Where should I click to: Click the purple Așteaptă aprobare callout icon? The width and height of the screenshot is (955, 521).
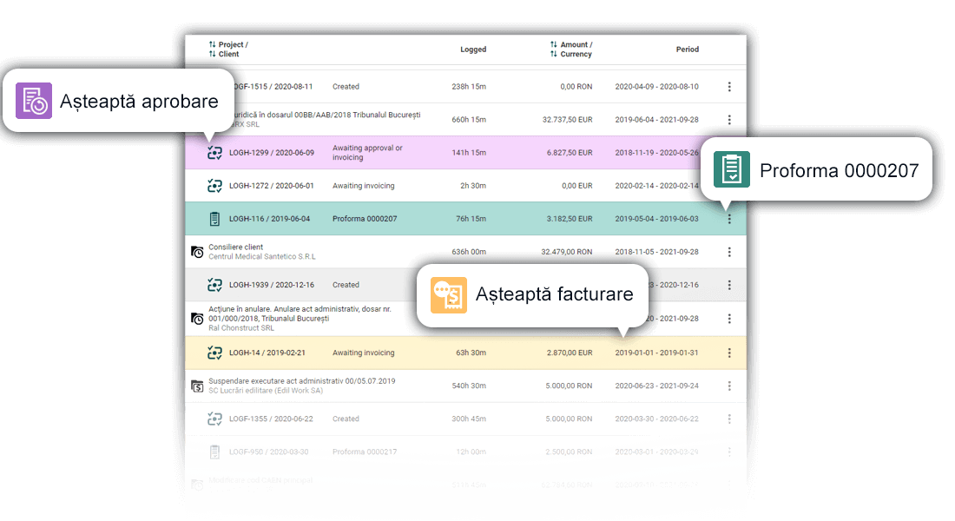34,101
